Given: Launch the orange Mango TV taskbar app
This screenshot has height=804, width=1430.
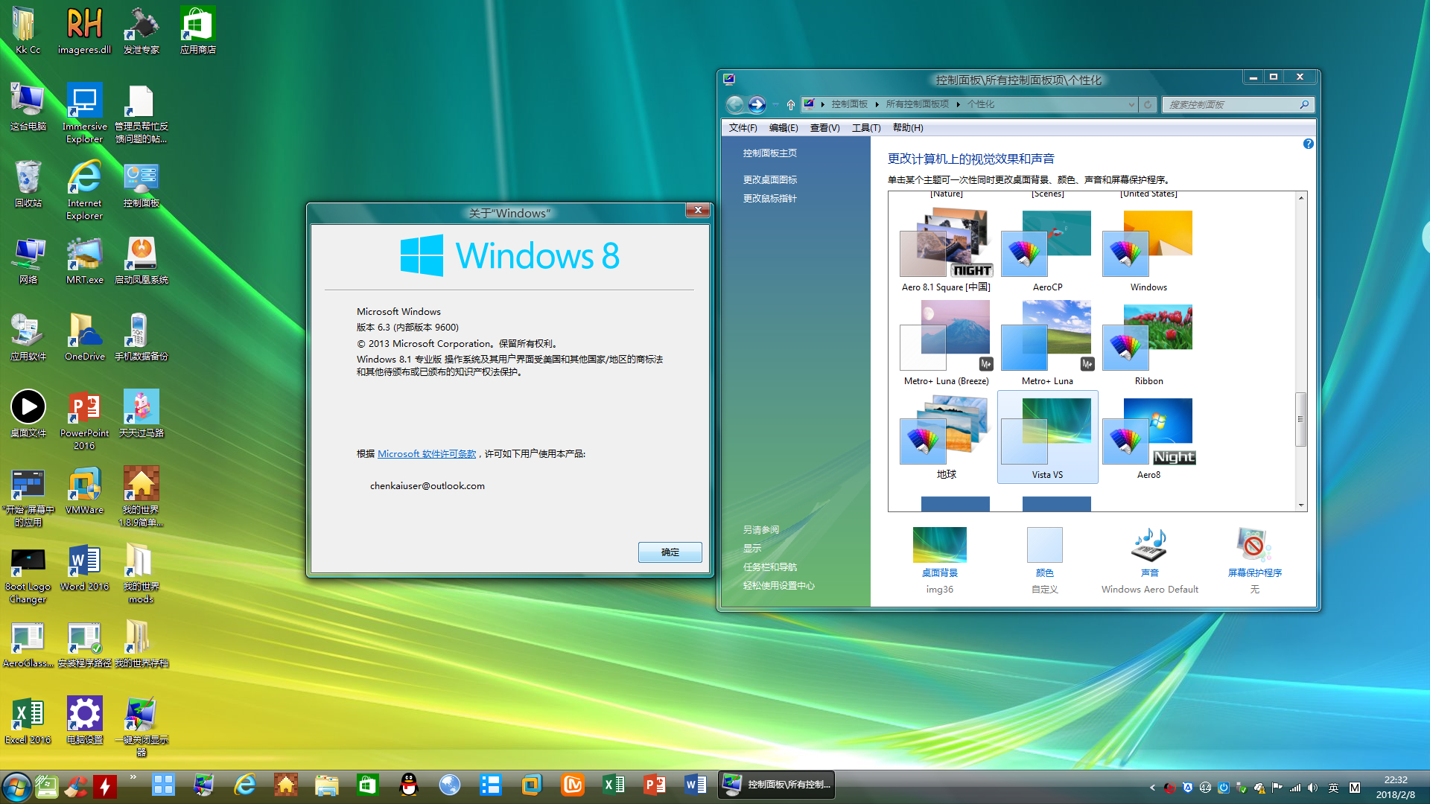Looking at the screenshot, I should [x=573, y=785].
